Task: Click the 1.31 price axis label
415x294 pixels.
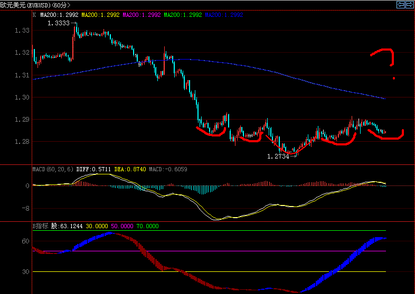Action: (22, 75)
